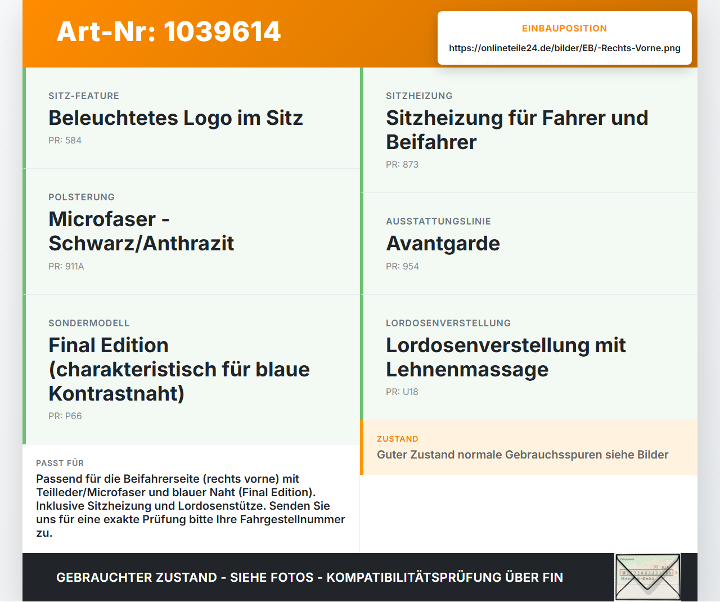Click the PASST FÜR label
Image resolution: width=720 pixels, height=602 pixels.
tap(60, 463)
